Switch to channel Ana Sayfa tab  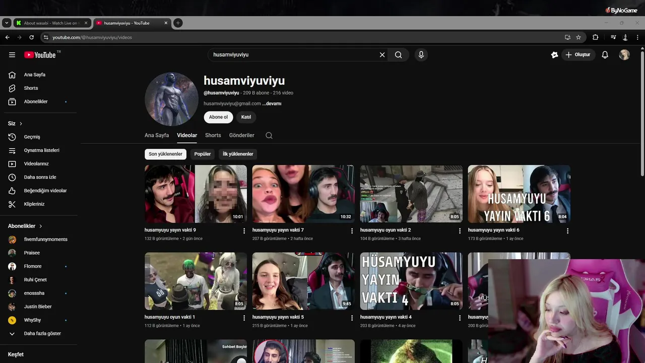click(x=157, y=136)
